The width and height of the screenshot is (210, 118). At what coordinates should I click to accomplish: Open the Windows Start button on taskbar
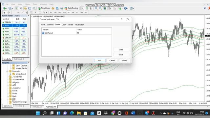click(38, 113)
